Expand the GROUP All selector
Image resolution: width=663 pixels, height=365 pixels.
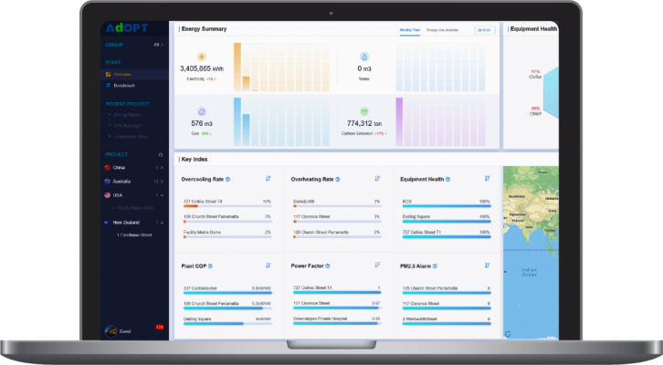click(x=158, y=44)
